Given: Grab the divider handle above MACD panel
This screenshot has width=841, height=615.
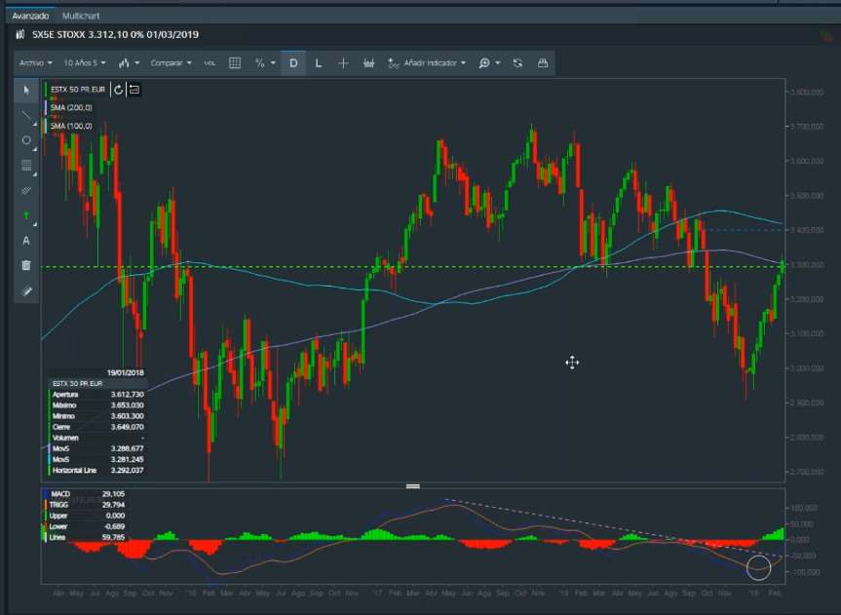Looking at the screenshot, I should point(412,485).
